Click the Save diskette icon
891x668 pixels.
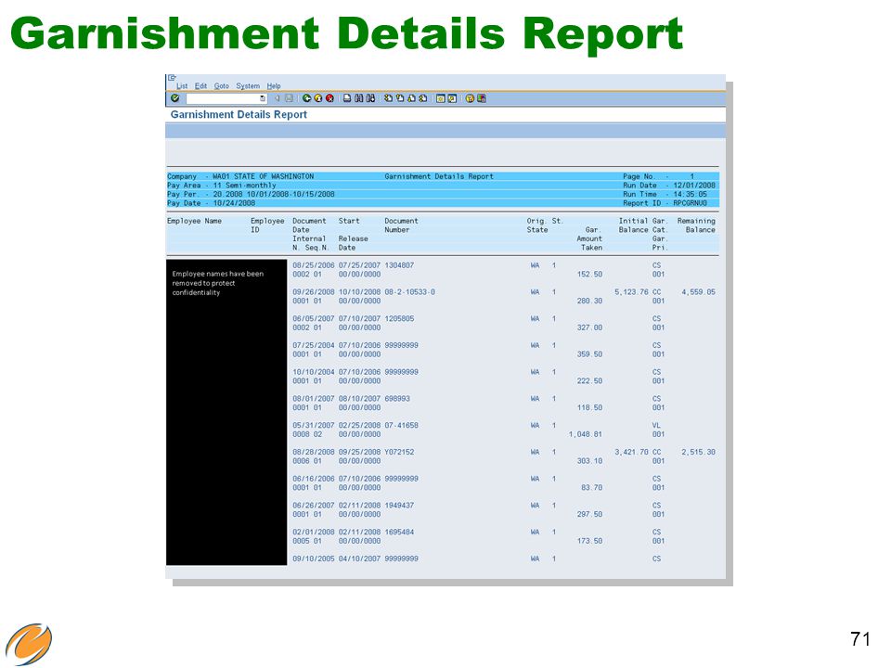[x=289, y=98]
